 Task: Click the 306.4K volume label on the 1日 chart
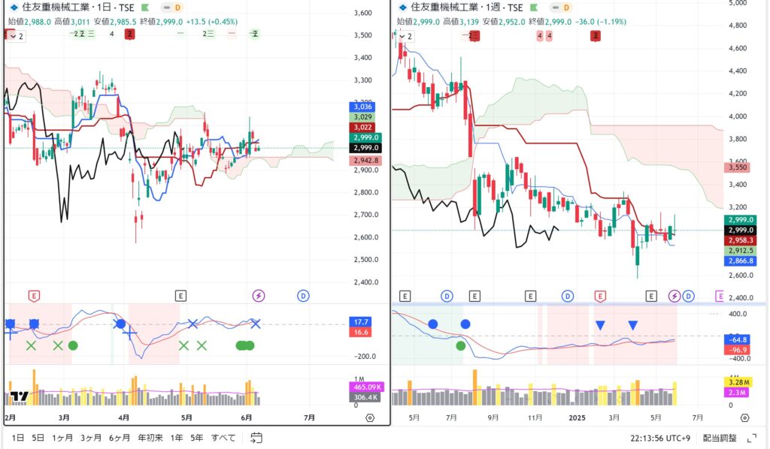point(366,397)
